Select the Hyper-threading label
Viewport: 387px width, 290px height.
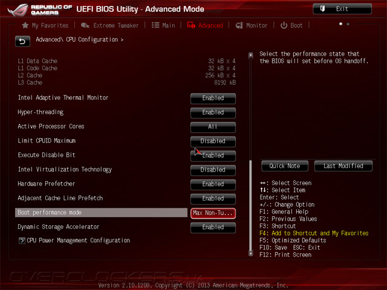click(x=41, y=112)
